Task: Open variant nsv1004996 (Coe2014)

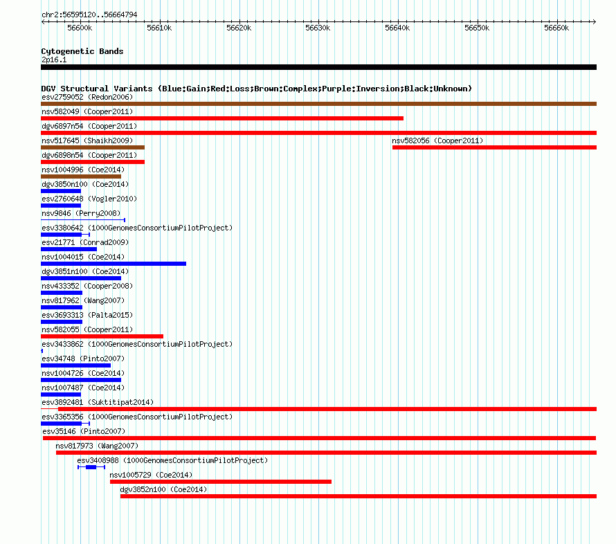Action: coord(83,170)
